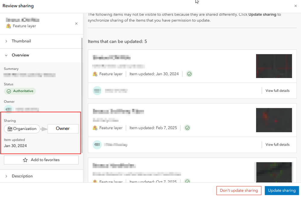The height and width of the screenshot is (197, 301).
Task: Click the thumbnail image of the second item
Action: pos(274,120)
